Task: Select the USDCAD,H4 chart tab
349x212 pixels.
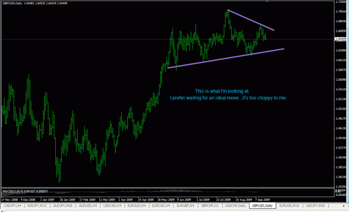Action: coord(112,206)
